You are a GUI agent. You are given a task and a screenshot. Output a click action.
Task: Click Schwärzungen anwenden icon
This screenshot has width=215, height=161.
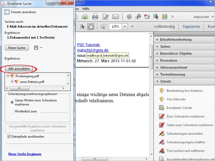[162, 134]
